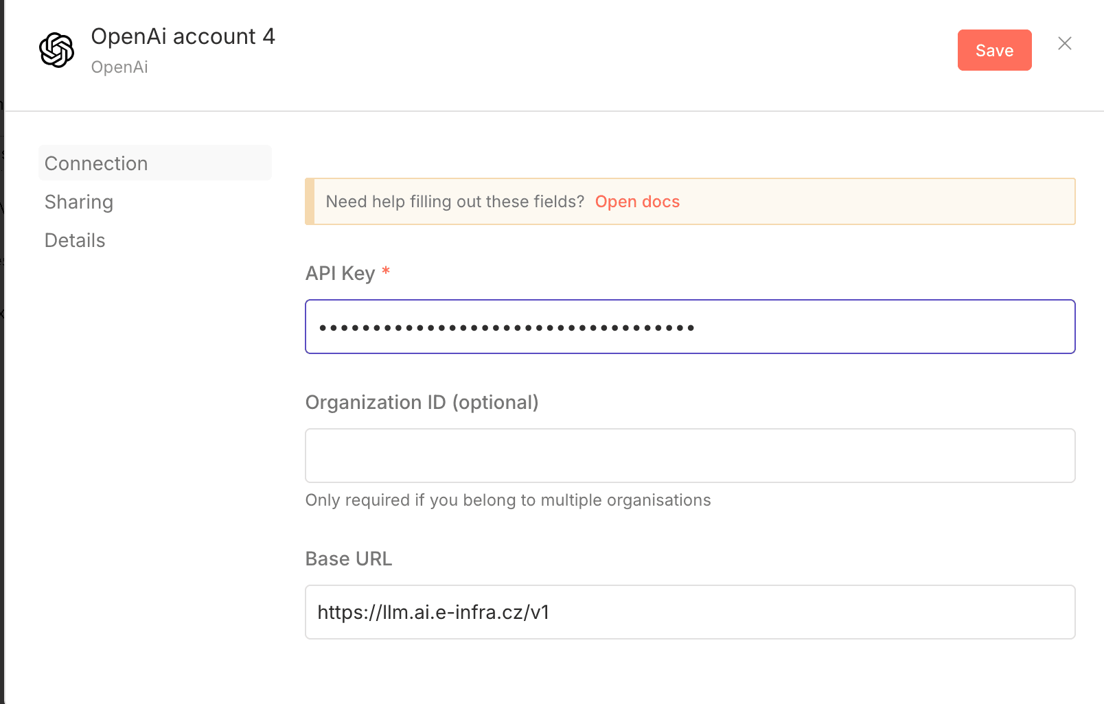Click the 'Only required' hint text
Screen dimensions: 1104x704
coord(508,500)
